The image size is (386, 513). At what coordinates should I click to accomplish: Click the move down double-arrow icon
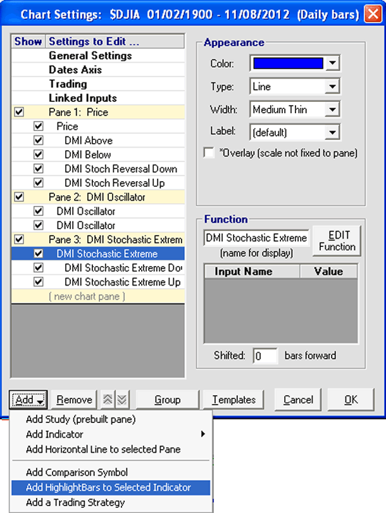click(121, 400)
